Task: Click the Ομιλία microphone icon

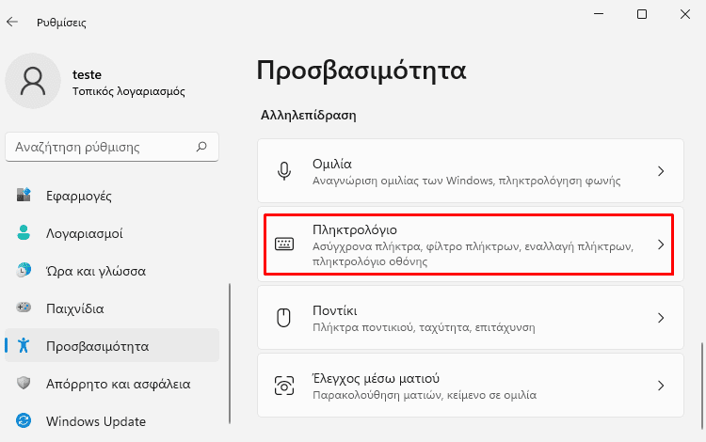Action: (284, 171)
